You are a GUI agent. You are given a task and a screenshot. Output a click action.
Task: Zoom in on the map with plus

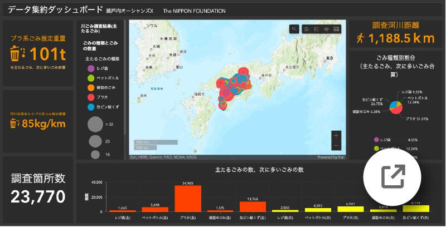(x=336, y=135)
